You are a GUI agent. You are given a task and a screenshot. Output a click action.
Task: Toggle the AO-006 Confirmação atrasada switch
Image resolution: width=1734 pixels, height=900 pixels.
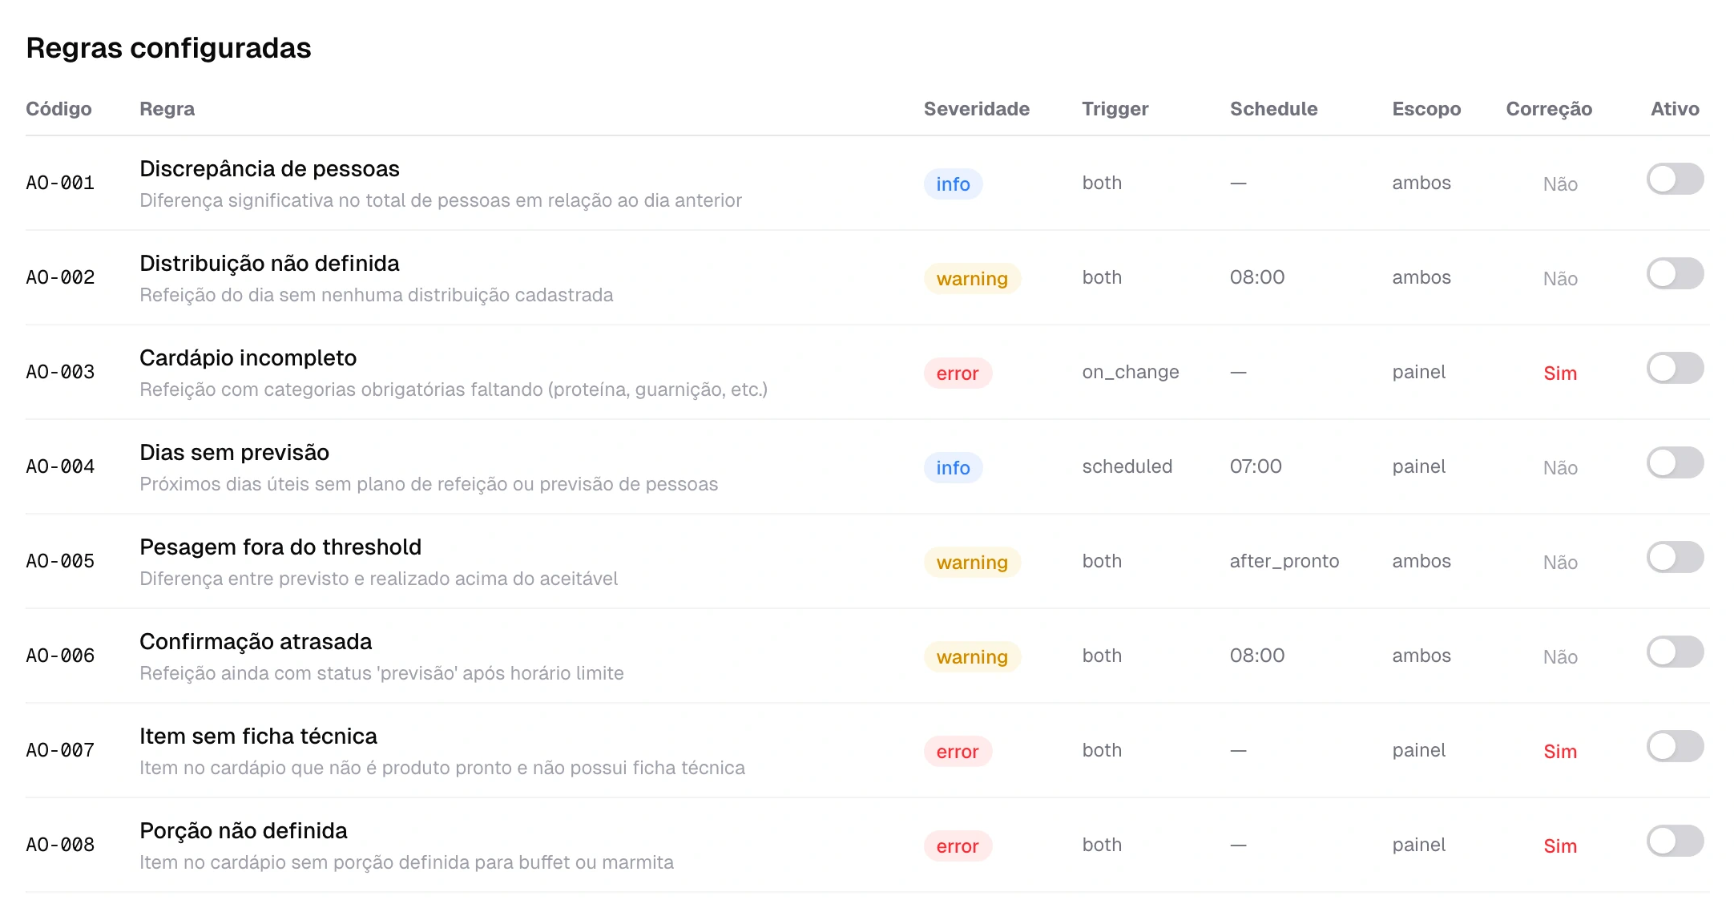click(x=1675, y=652)
